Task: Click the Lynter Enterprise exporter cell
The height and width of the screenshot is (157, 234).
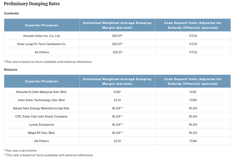Action: point(42,125)
